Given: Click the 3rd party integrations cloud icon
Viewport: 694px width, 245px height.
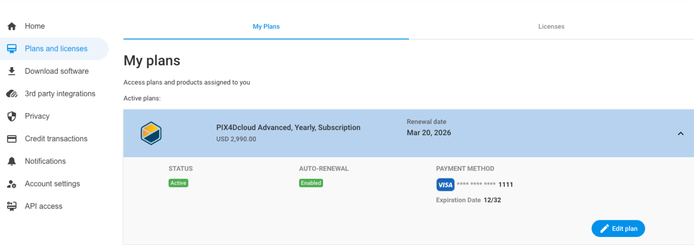Looking at the screenshot, I should [12, 94].
